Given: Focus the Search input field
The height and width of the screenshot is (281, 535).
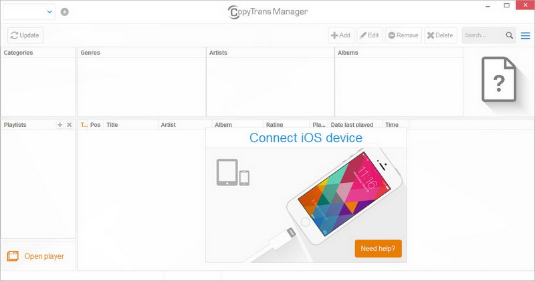Looking at the screenshot, I should coord(484,35).
